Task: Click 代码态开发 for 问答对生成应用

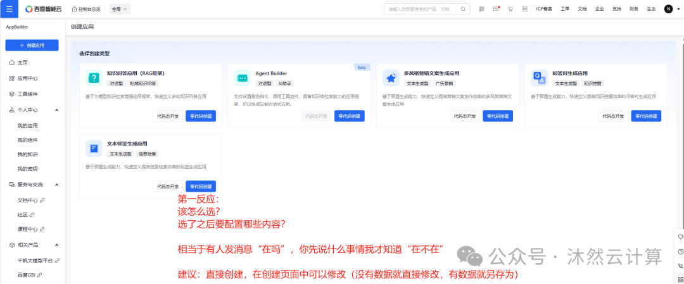Action: [x=613, y=116]
